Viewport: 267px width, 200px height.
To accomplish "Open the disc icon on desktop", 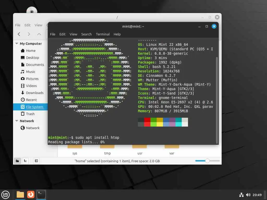I will (32, 10).
